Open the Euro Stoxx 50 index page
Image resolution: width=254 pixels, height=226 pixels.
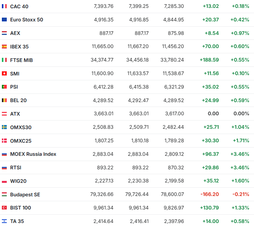[27, 20]
